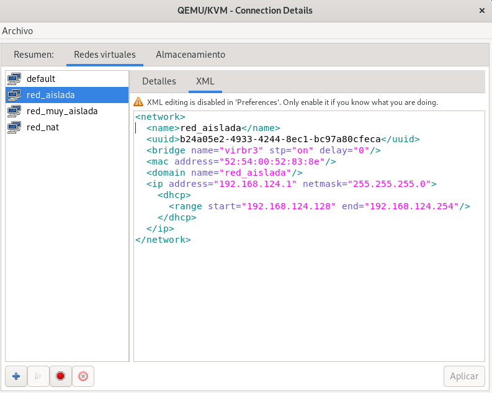Click the XML editing is disabled message
The width and height of the screenshot is (492, 393).
point(292,102)
